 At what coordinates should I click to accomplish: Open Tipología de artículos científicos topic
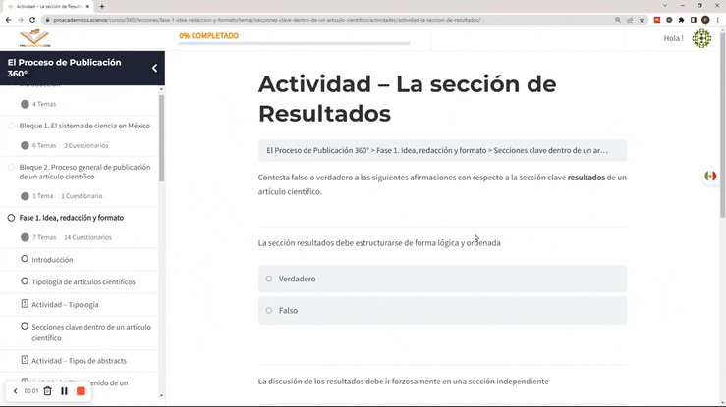(84, 281)
